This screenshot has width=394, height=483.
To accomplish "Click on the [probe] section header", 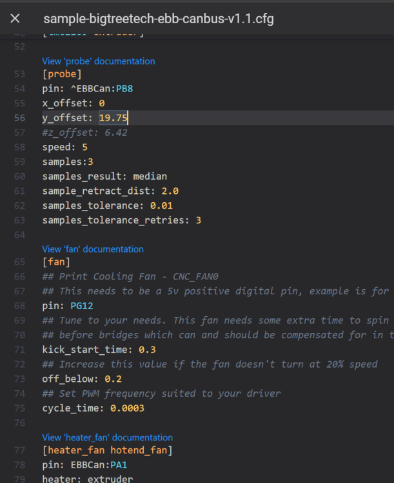I will pyautogui.click(x=62, y=74).
